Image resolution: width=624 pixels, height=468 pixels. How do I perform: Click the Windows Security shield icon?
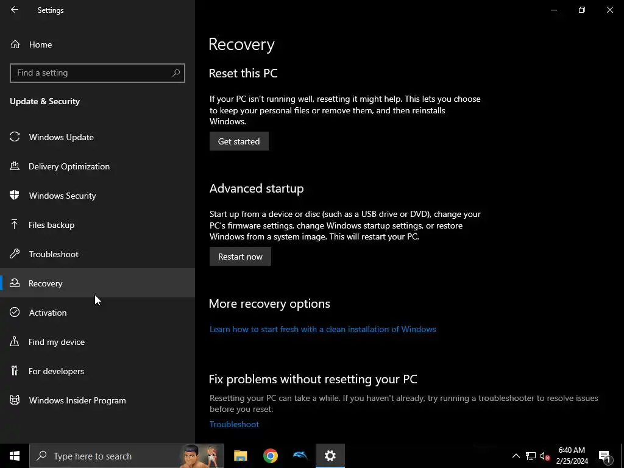point(15,196)
